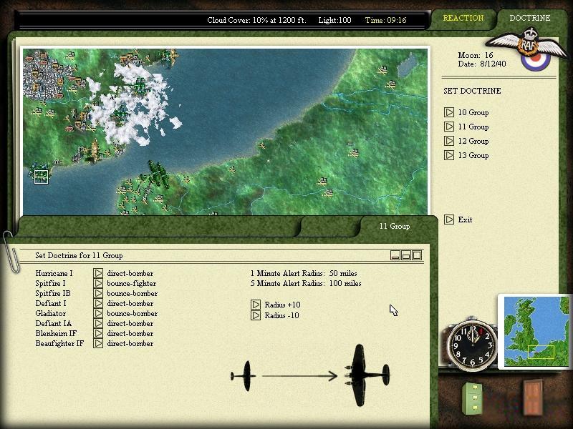Select the 11 Group folder tab
The image size is (573, 429).
[x=395, y=226]
